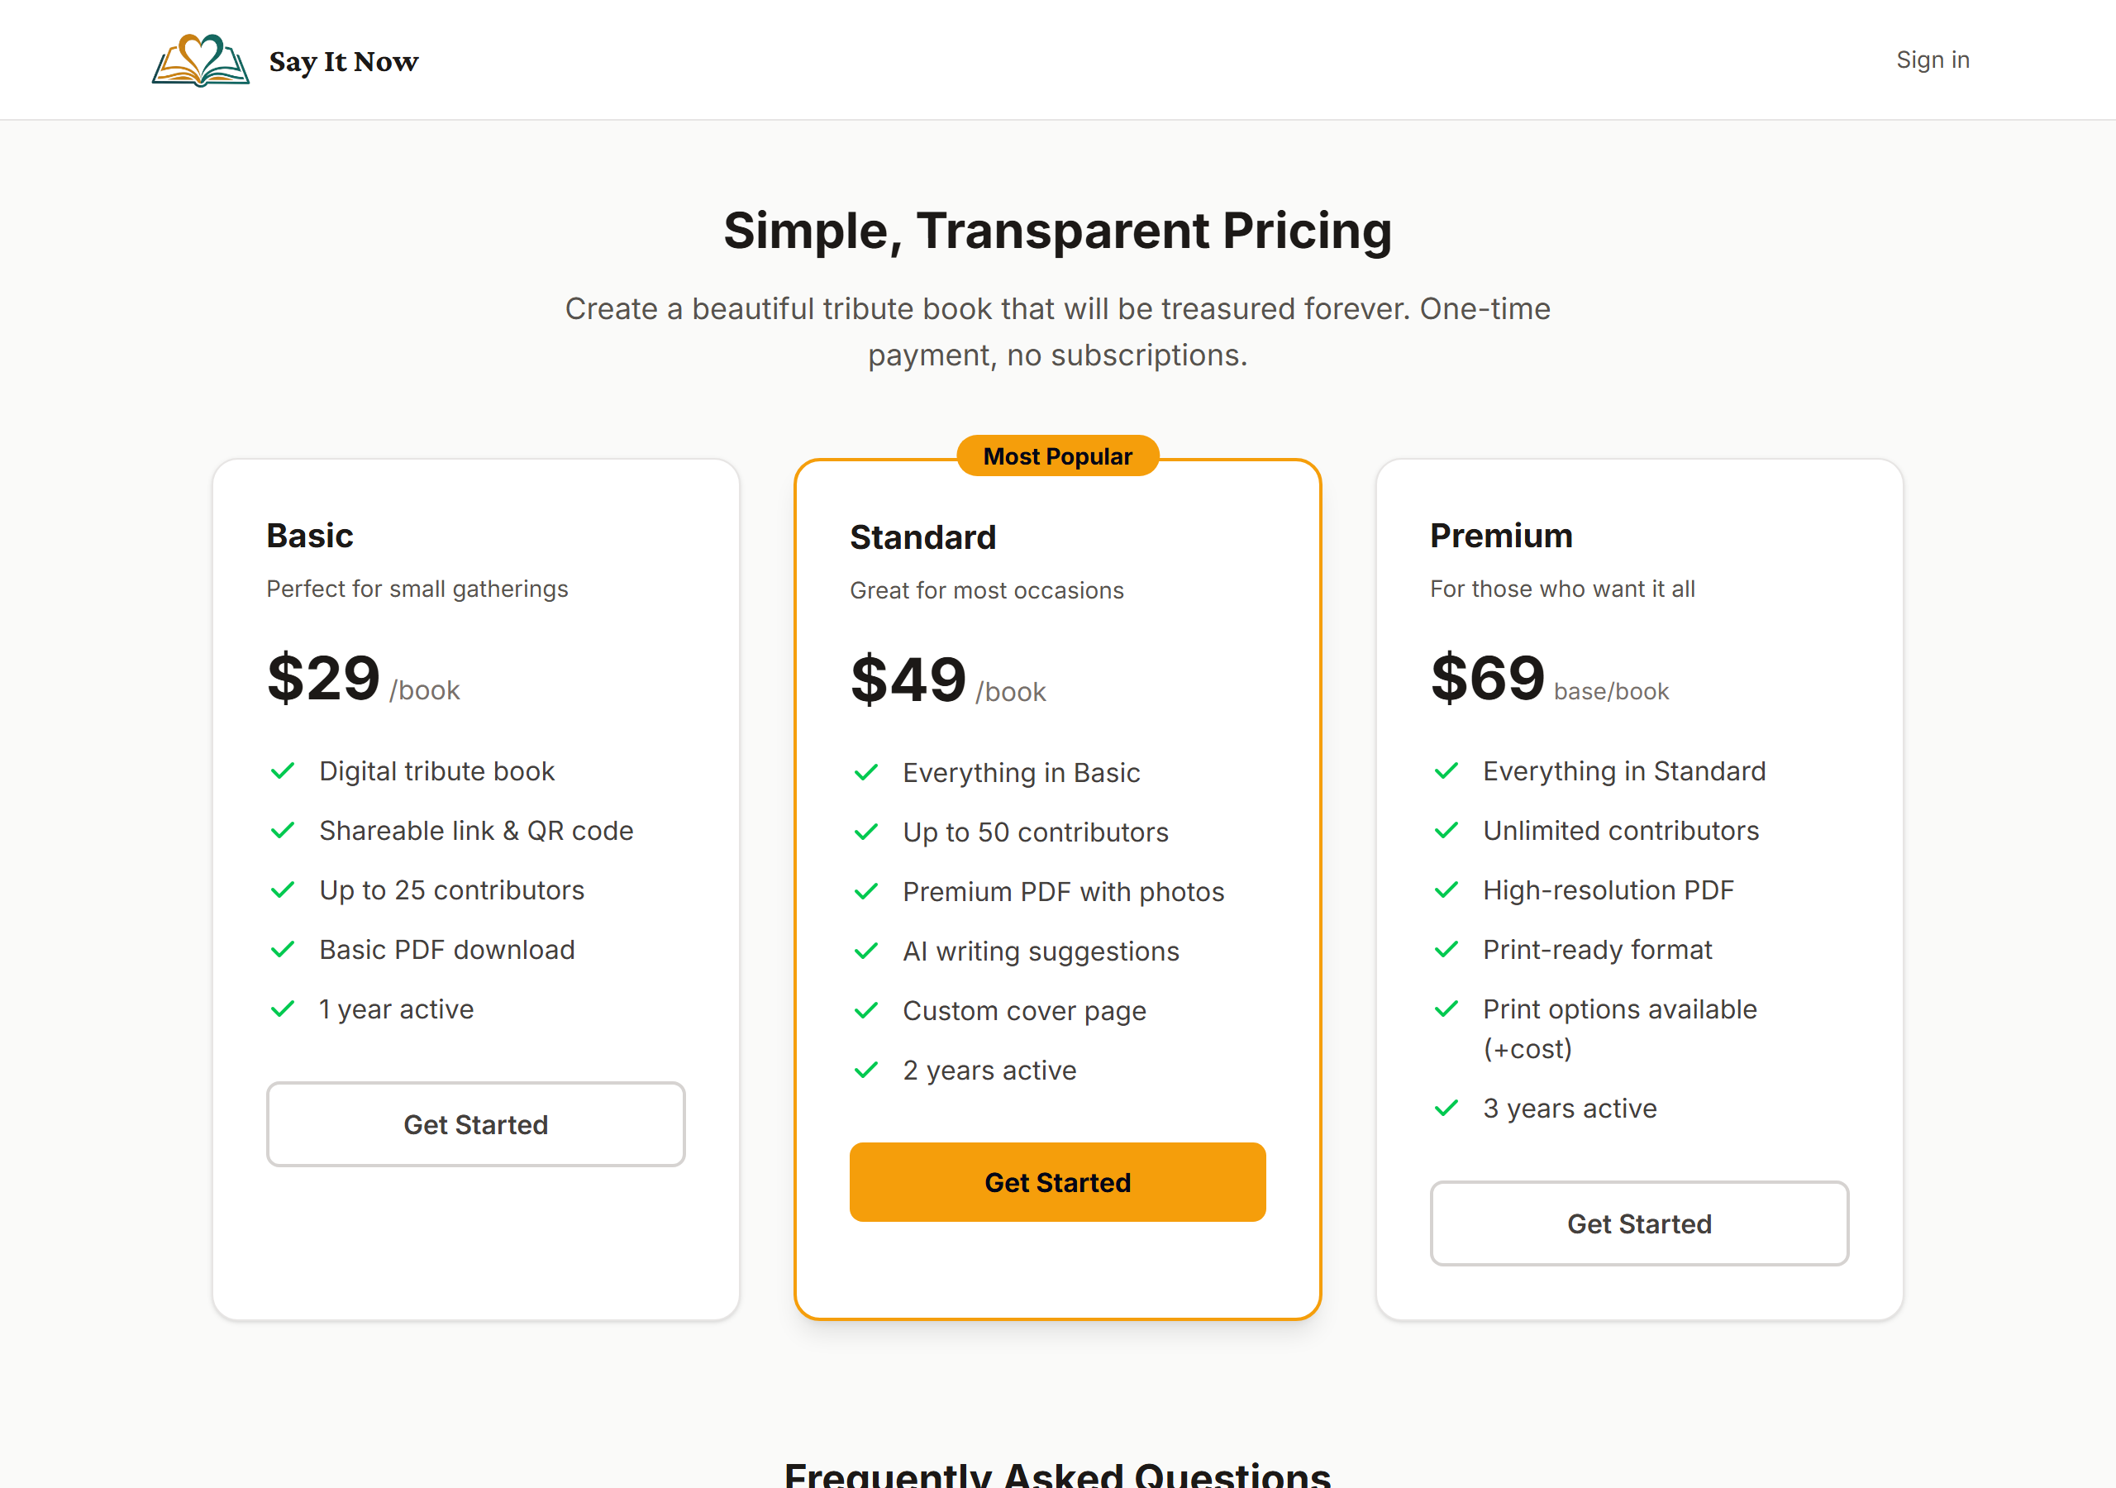Click the checkmark beside Print-ready format
Viewport: 2116px width, 1488px height.
click(x=1447, y=950)
